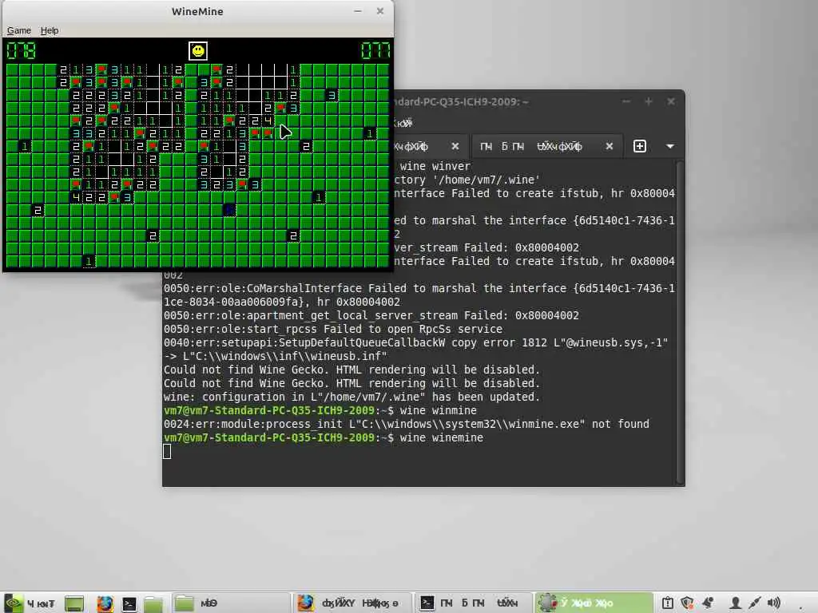The width and height of the screenshot is (818, 613).
Task: Open the network connection icon in the tray
Action: (x=754, y=603)
